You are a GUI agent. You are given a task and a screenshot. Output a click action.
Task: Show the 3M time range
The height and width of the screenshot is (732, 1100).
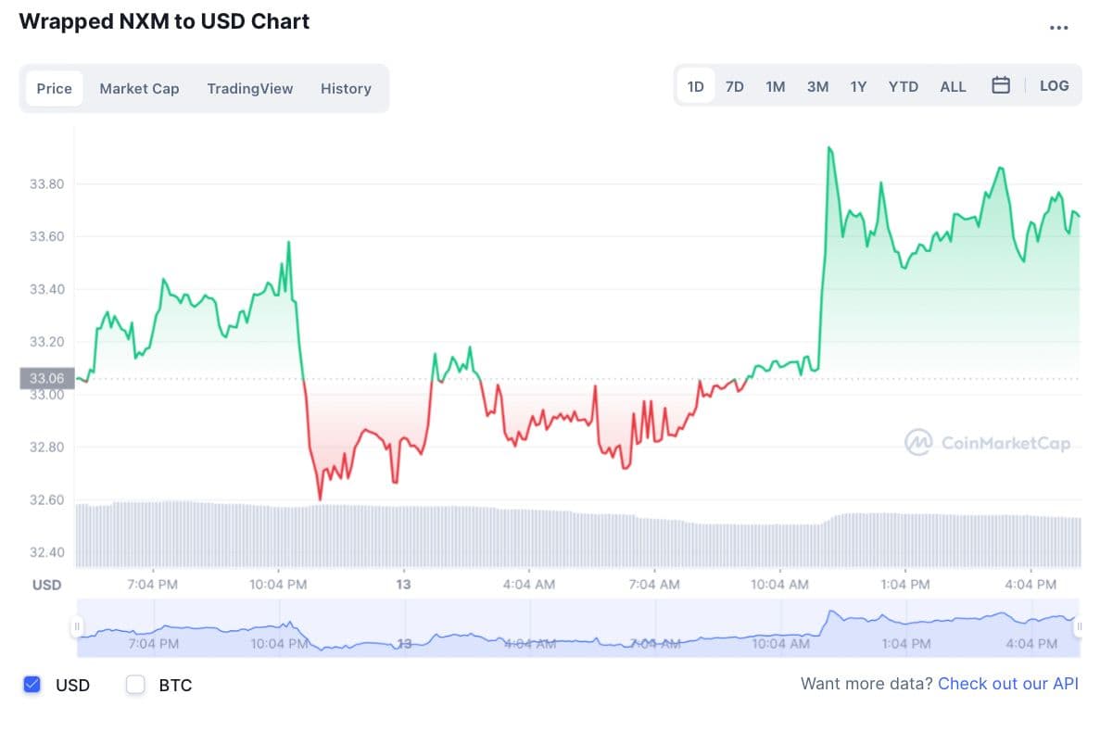pyautogui.click(x=817, y=86)
